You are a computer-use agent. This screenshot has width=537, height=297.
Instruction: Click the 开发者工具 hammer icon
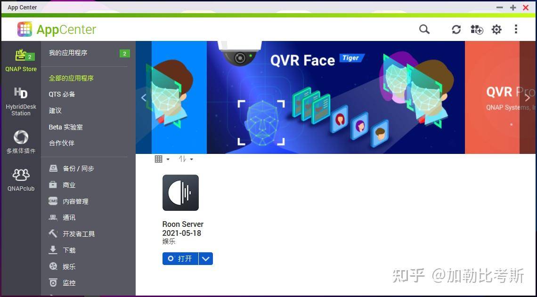click(53, 234)
